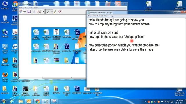Select the Eraser tool
The height and width of the screenshot is (104, 186).
coord(60,11)
